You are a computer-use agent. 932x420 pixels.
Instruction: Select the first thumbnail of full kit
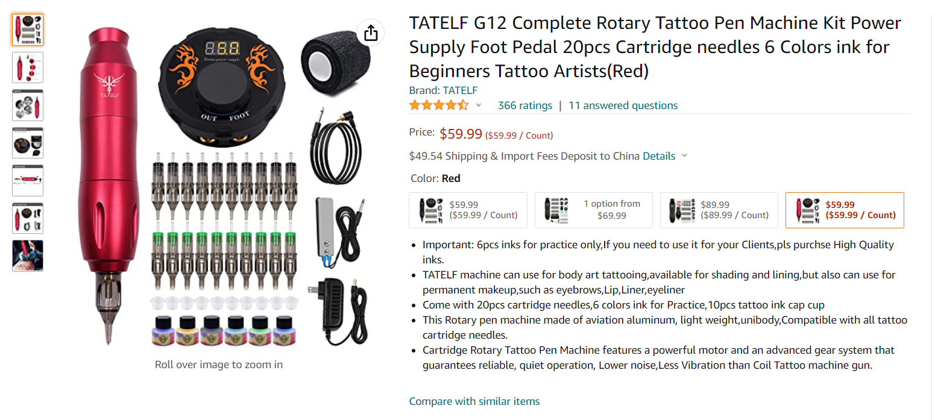(28, 30)
